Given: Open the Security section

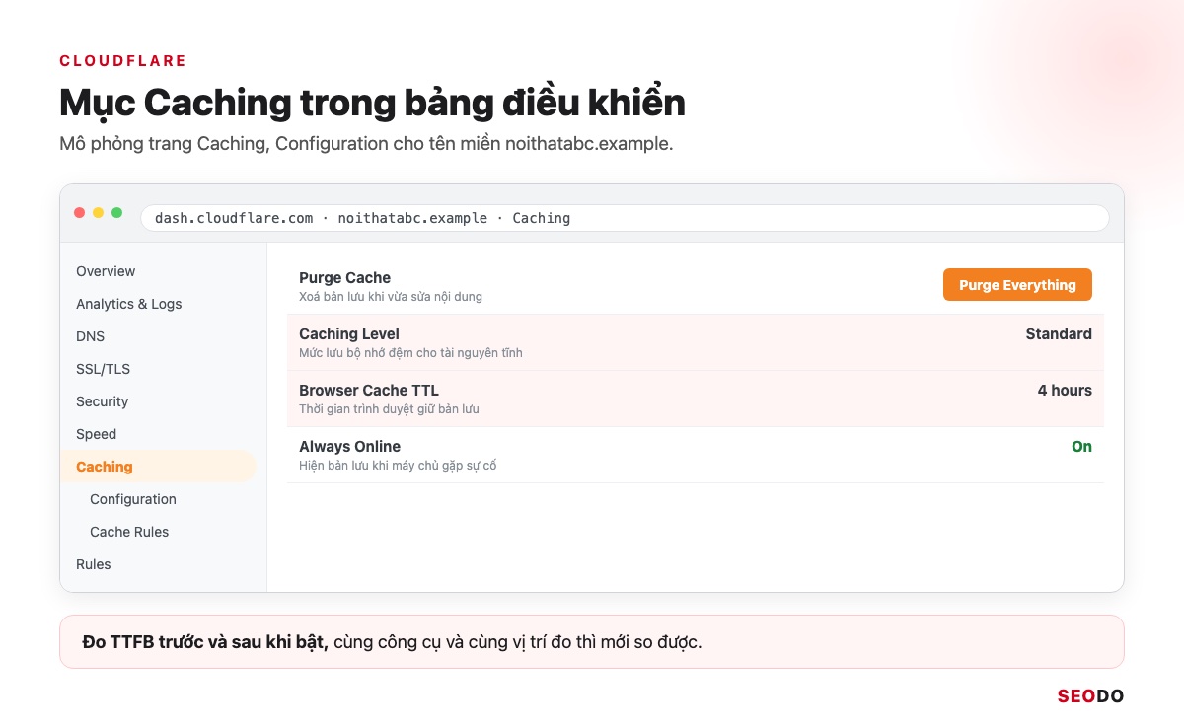Looking at the screenshot, I should [103, 401].
